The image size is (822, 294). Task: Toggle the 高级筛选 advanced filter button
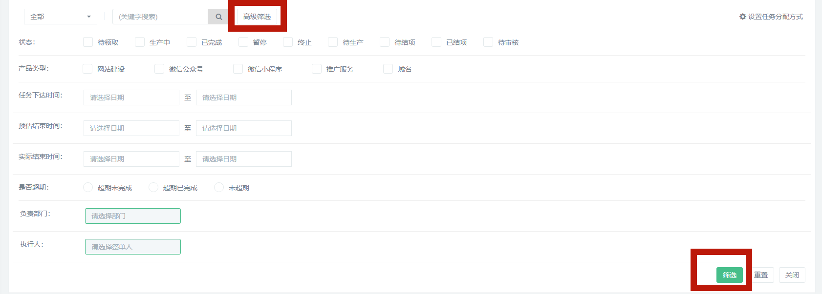click(x=257, y=17)
